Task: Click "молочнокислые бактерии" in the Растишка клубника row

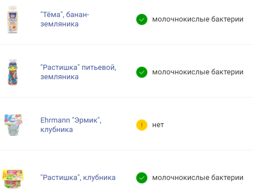Action: pyautogui.click(x=198, y=178)
